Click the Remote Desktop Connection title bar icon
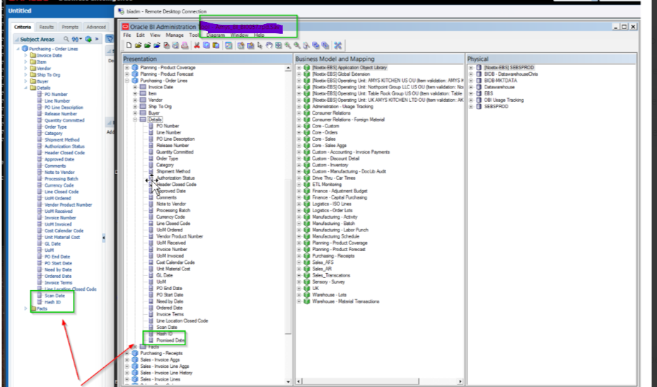657x387 pixels. coord(121,11)
